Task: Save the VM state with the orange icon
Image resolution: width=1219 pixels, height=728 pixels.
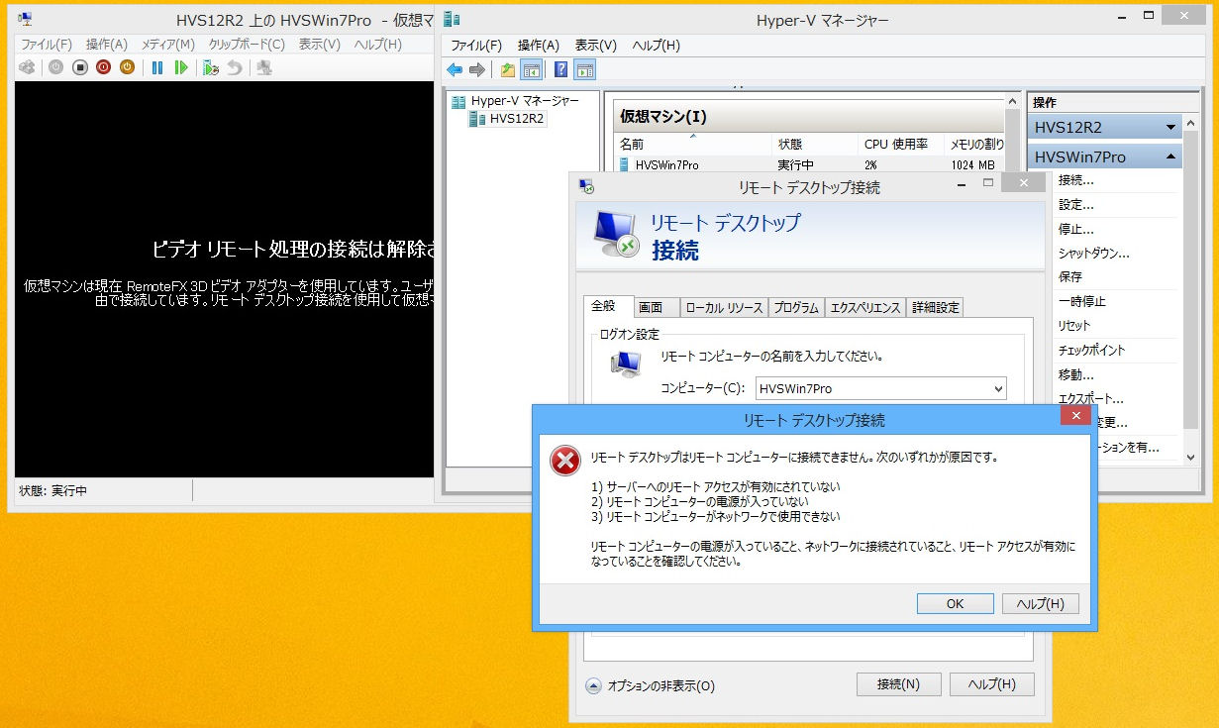Action: point(127,67)
